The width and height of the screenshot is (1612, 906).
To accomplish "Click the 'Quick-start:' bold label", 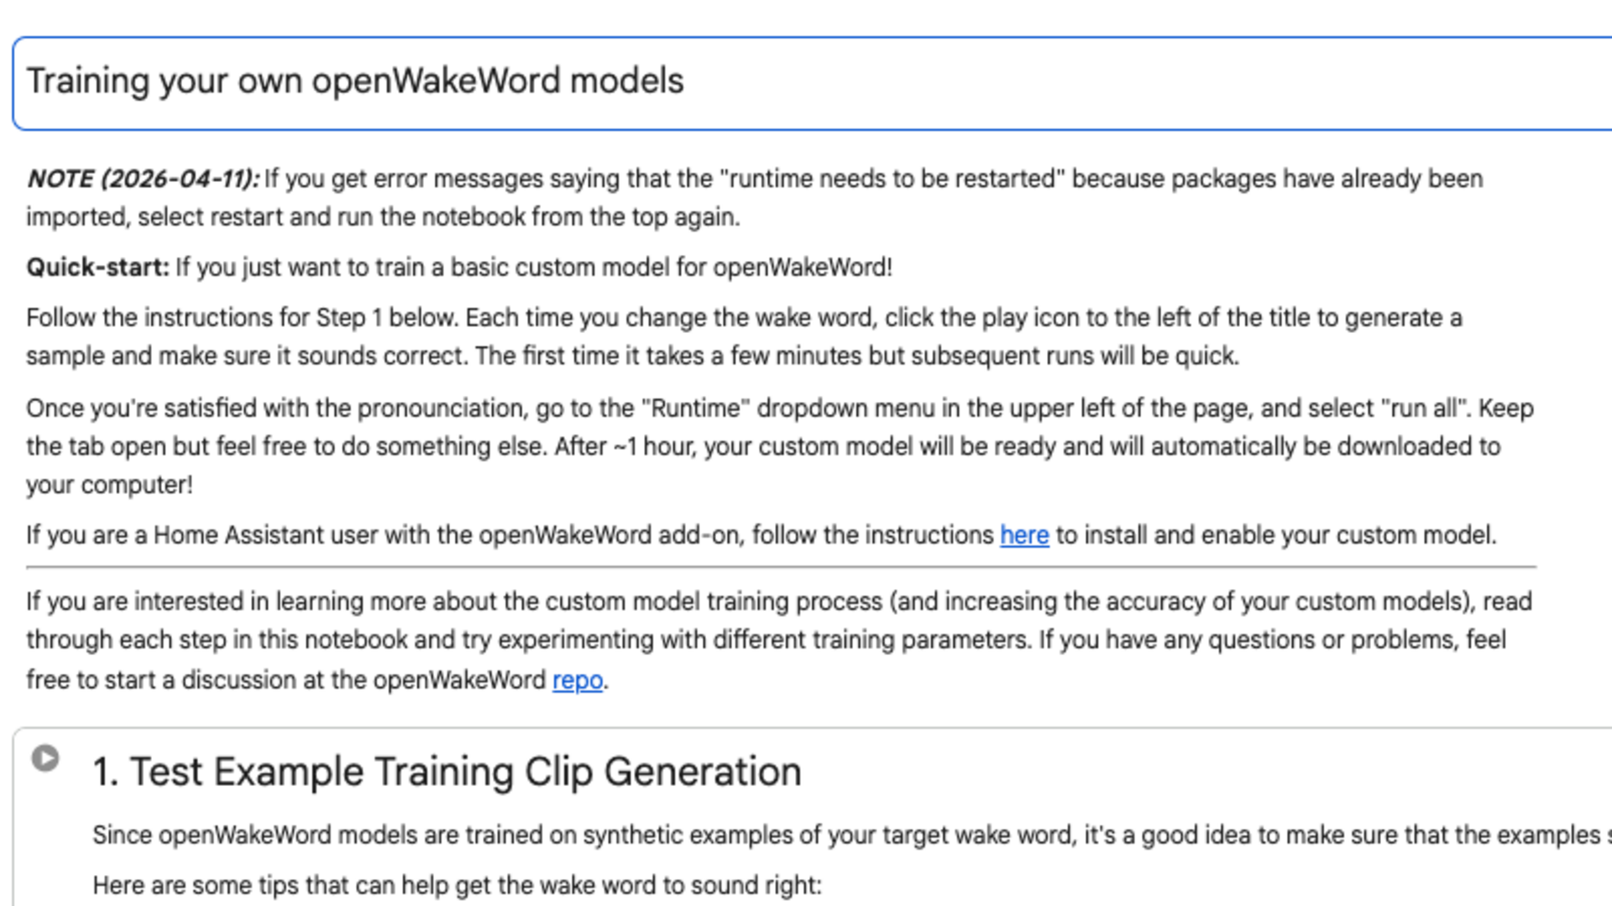I will pyautogui.click(x=97, y=268).
